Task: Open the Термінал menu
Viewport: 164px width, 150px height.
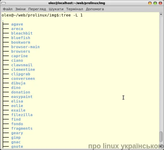Action: pyautogui.click(x=74, y=9)
